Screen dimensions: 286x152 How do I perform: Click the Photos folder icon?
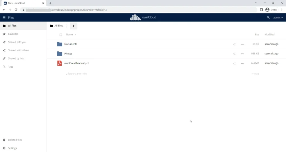point(59,54)
